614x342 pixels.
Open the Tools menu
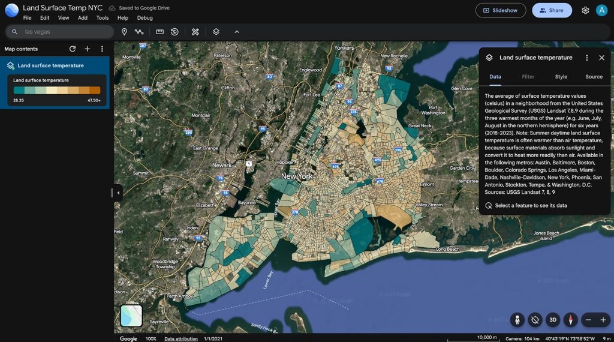click(103, 18)
